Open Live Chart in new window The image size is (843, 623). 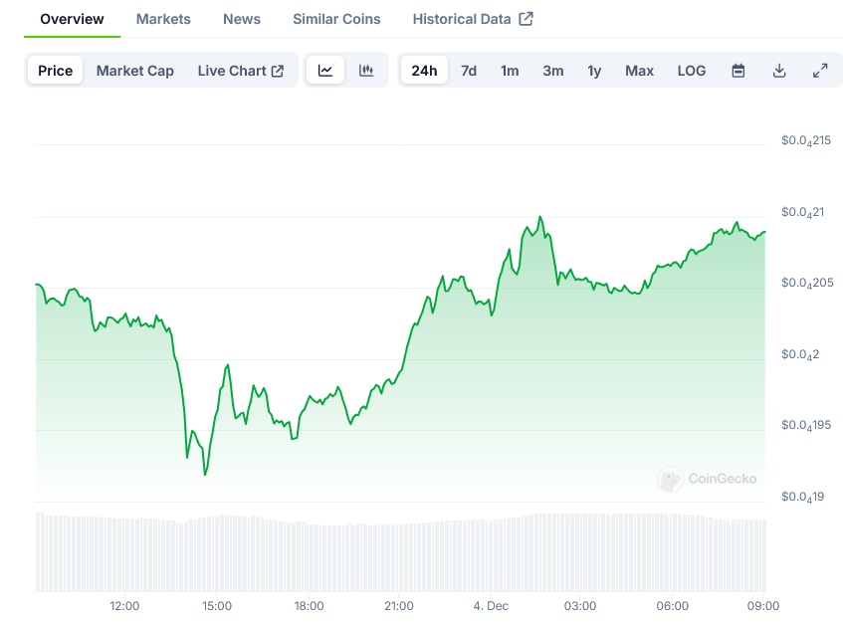coord(241,71)
